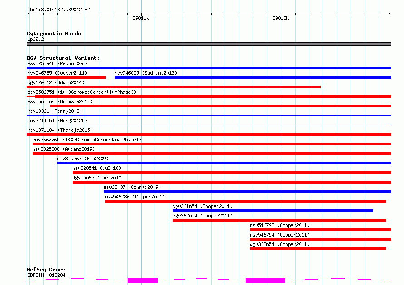The width and height of the screenshot is (404, 285).
Task: Click the RefSeq Genes track title
Action: (46, 270)
